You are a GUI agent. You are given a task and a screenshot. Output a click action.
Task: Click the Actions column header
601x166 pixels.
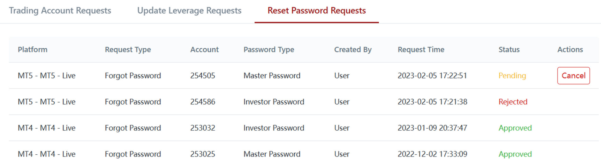point(570,50)
